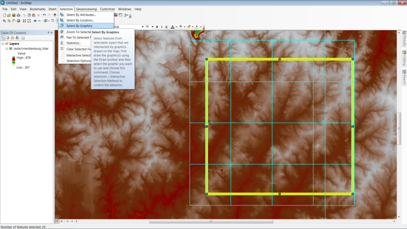This screenshot has height=229, width=407.
Task: Open line color dropdown arrow
Action: [x=193, y=27]
